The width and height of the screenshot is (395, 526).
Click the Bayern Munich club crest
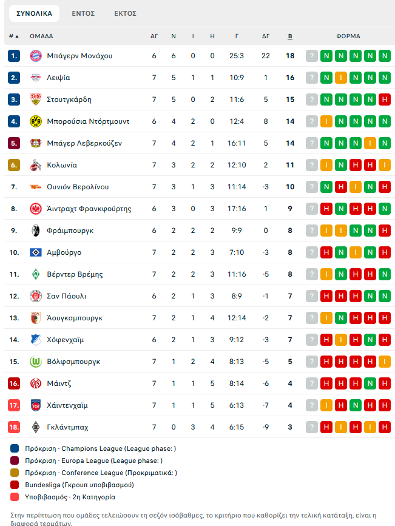[x=35, y=56]
